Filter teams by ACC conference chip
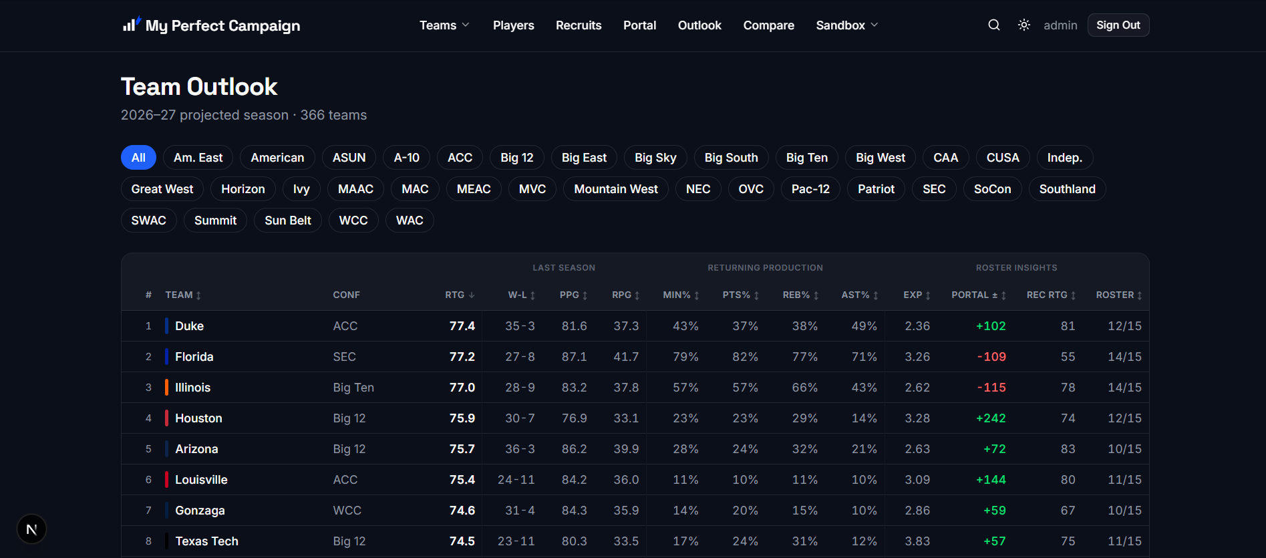 [x=460, y=158]
